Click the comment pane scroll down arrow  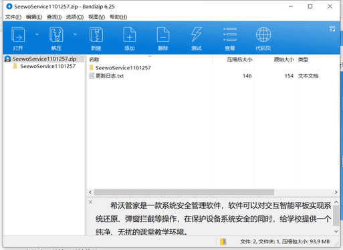(336, 231)
